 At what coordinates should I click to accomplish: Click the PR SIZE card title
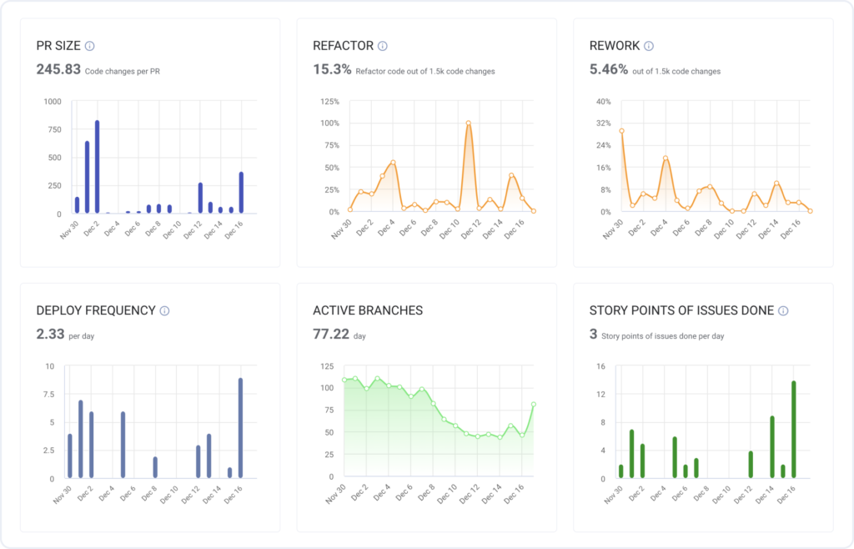coord(58,46)
